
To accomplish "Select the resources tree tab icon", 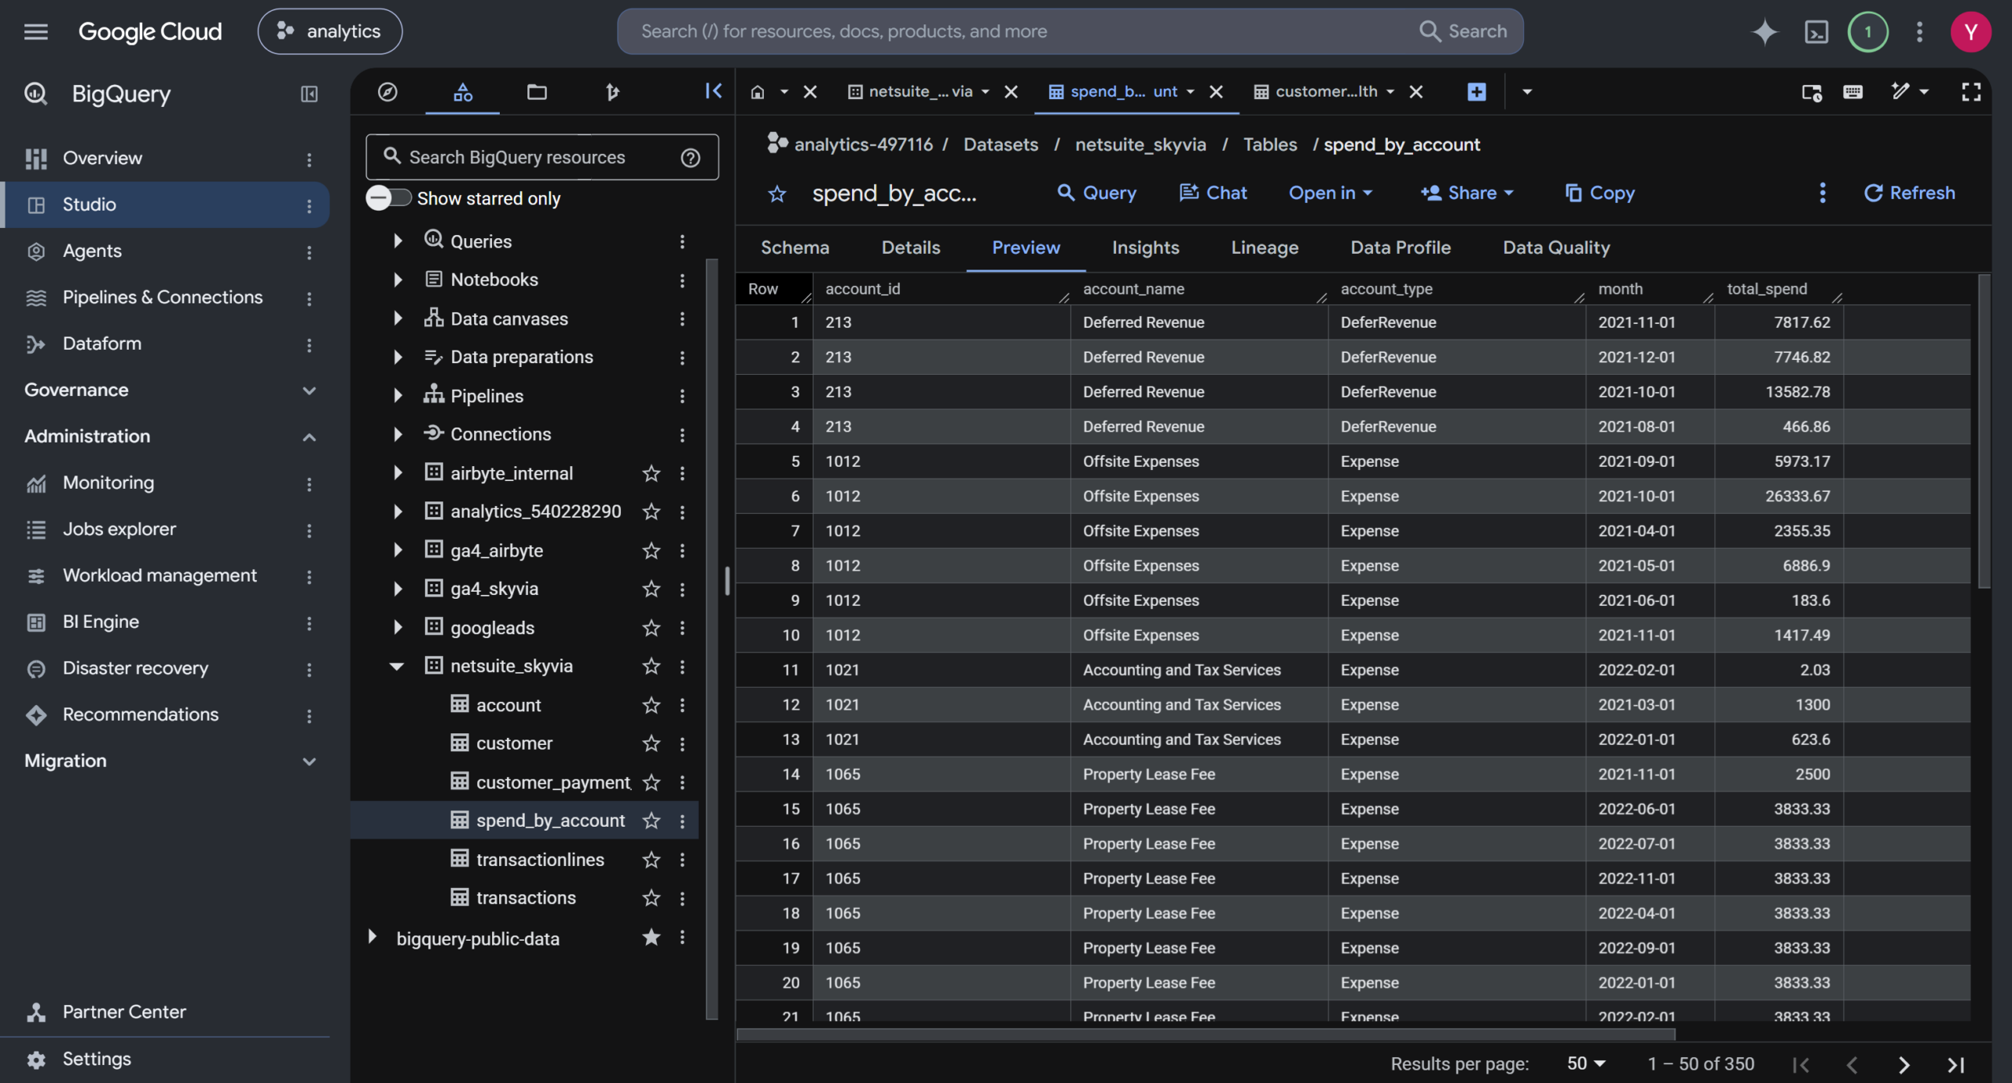I will click(463, 91).
